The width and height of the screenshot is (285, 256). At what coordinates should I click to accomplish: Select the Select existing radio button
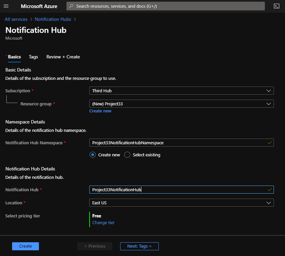[x=127, y=155]
